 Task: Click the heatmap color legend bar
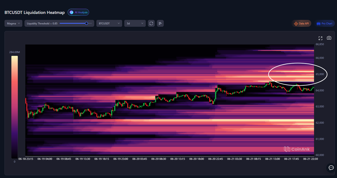tap(15, 107)
